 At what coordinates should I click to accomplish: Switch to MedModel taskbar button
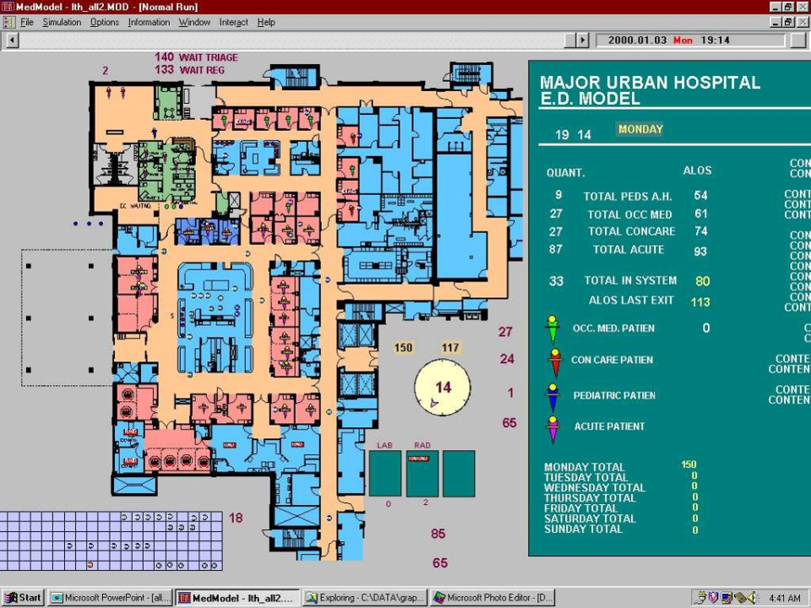(x=237, y=598)
